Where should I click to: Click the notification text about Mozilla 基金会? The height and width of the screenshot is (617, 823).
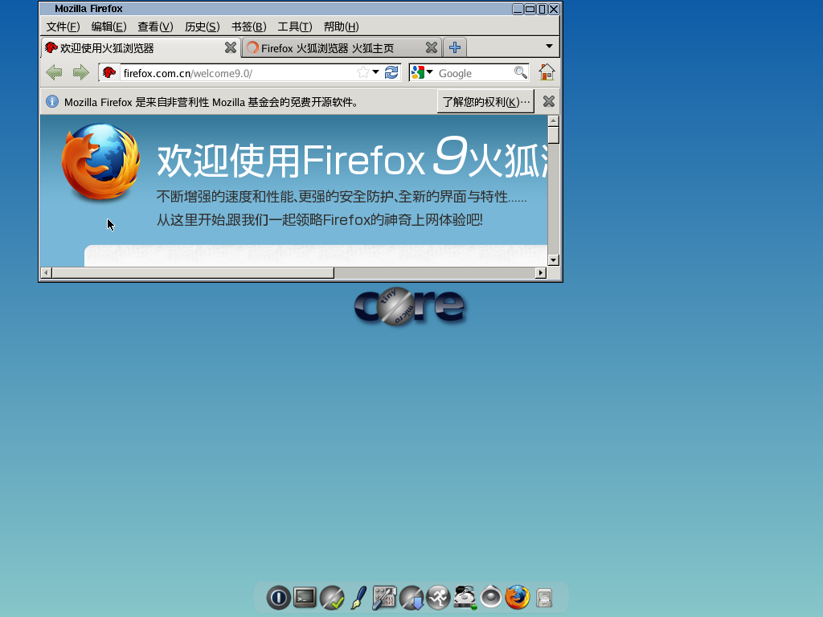click(211, 102)
